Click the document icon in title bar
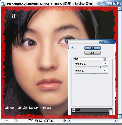This screenshot has height=125, width=122. 3,4
